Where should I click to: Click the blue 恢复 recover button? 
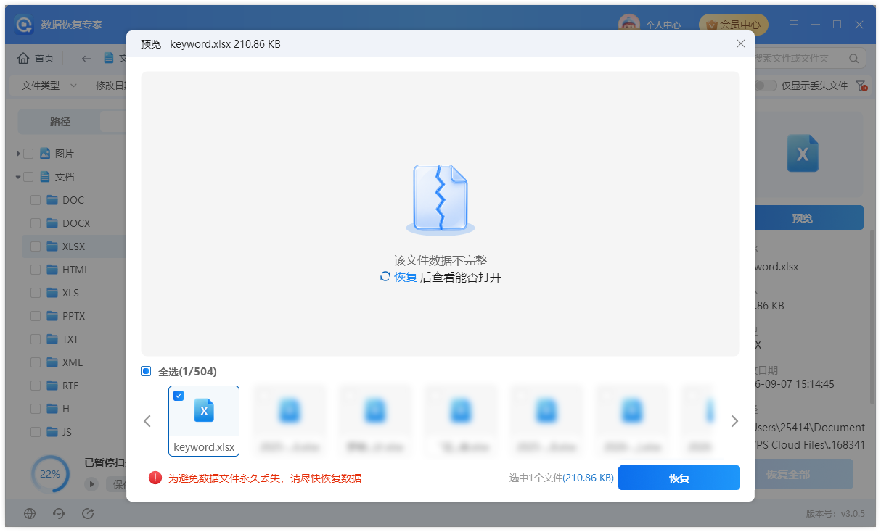679,478
